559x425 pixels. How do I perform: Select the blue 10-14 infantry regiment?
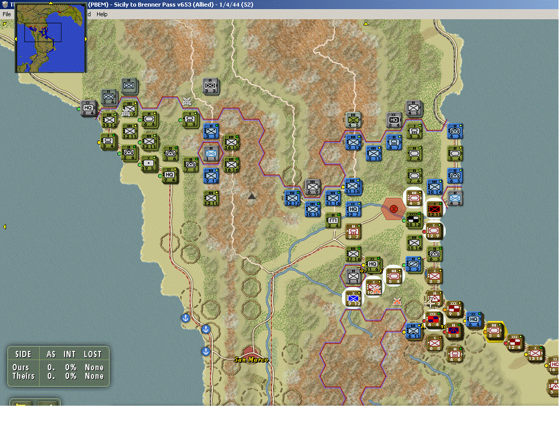point(434,187)
